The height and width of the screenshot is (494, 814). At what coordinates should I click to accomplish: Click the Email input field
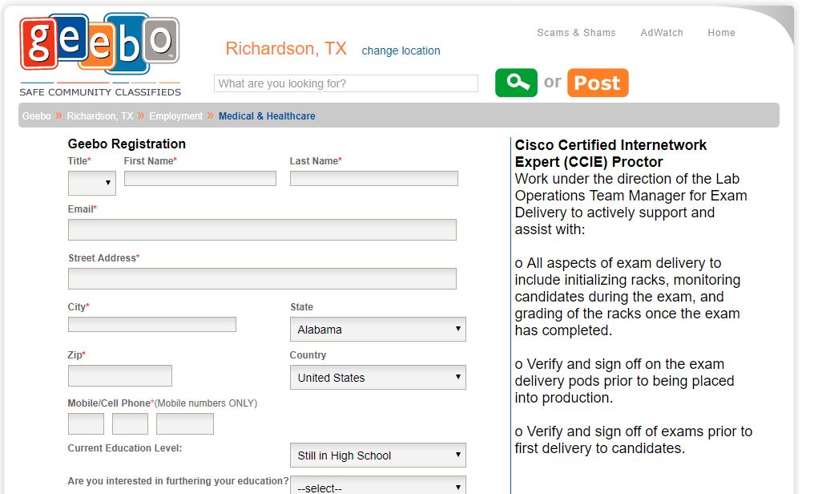point(262,229)
